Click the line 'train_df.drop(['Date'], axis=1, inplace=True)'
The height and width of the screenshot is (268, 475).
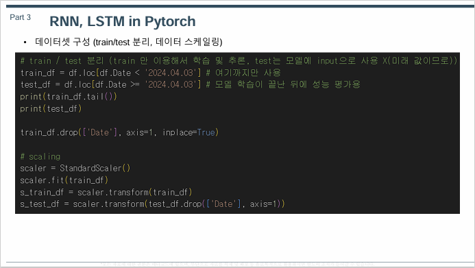[x=119, y=132]
